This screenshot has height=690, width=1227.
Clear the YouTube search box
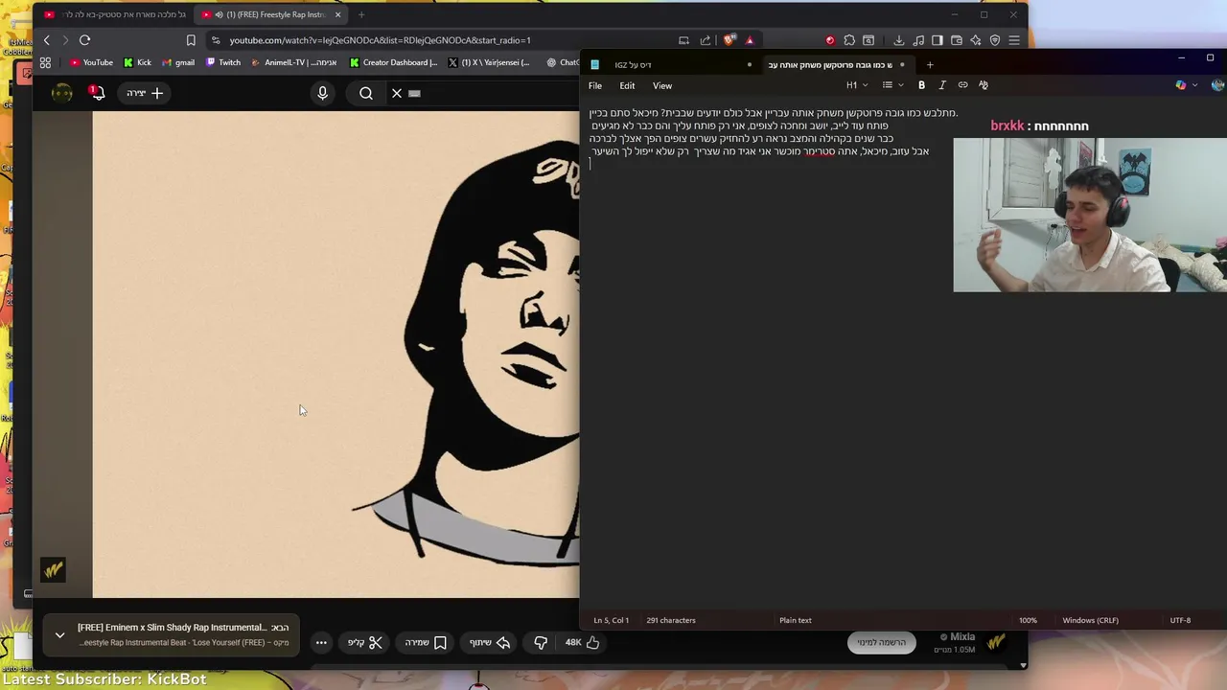point(397,93)
